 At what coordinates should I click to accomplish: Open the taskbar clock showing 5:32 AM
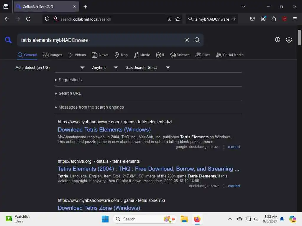coord(270,219)
